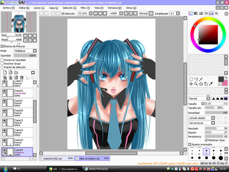The height and width of the screenshot is (172, 229).
Task: Select brush size 7 preset
Action: coord(206,152)
